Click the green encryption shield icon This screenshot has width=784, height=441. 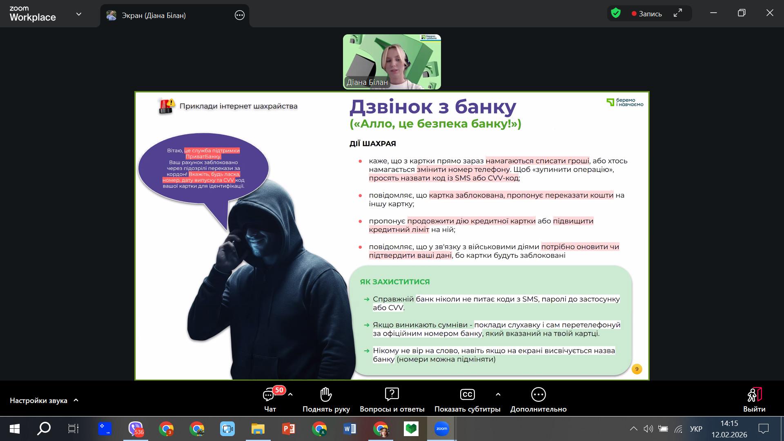616,13
